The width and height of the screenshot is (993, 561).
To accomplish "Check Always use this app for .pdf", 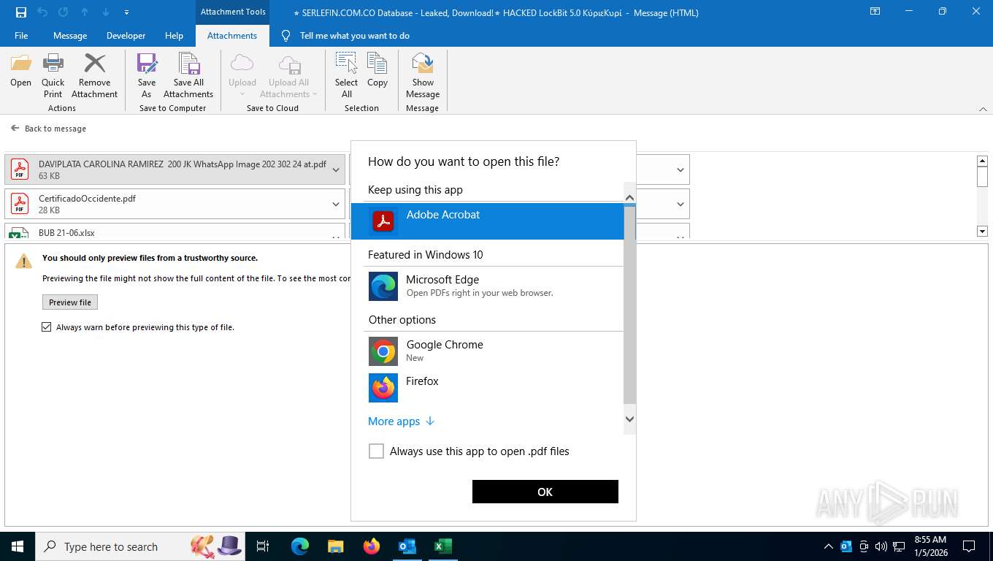I will coord(376,451).
